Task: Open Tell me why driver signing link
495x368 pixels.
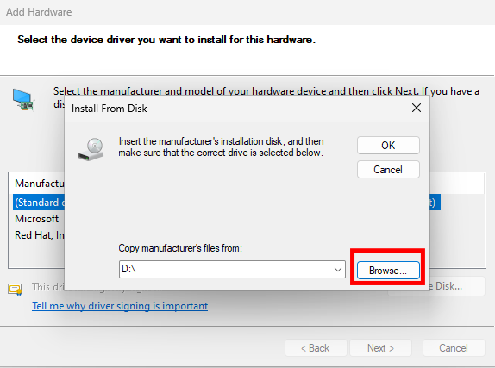Action: click(120, 305)
